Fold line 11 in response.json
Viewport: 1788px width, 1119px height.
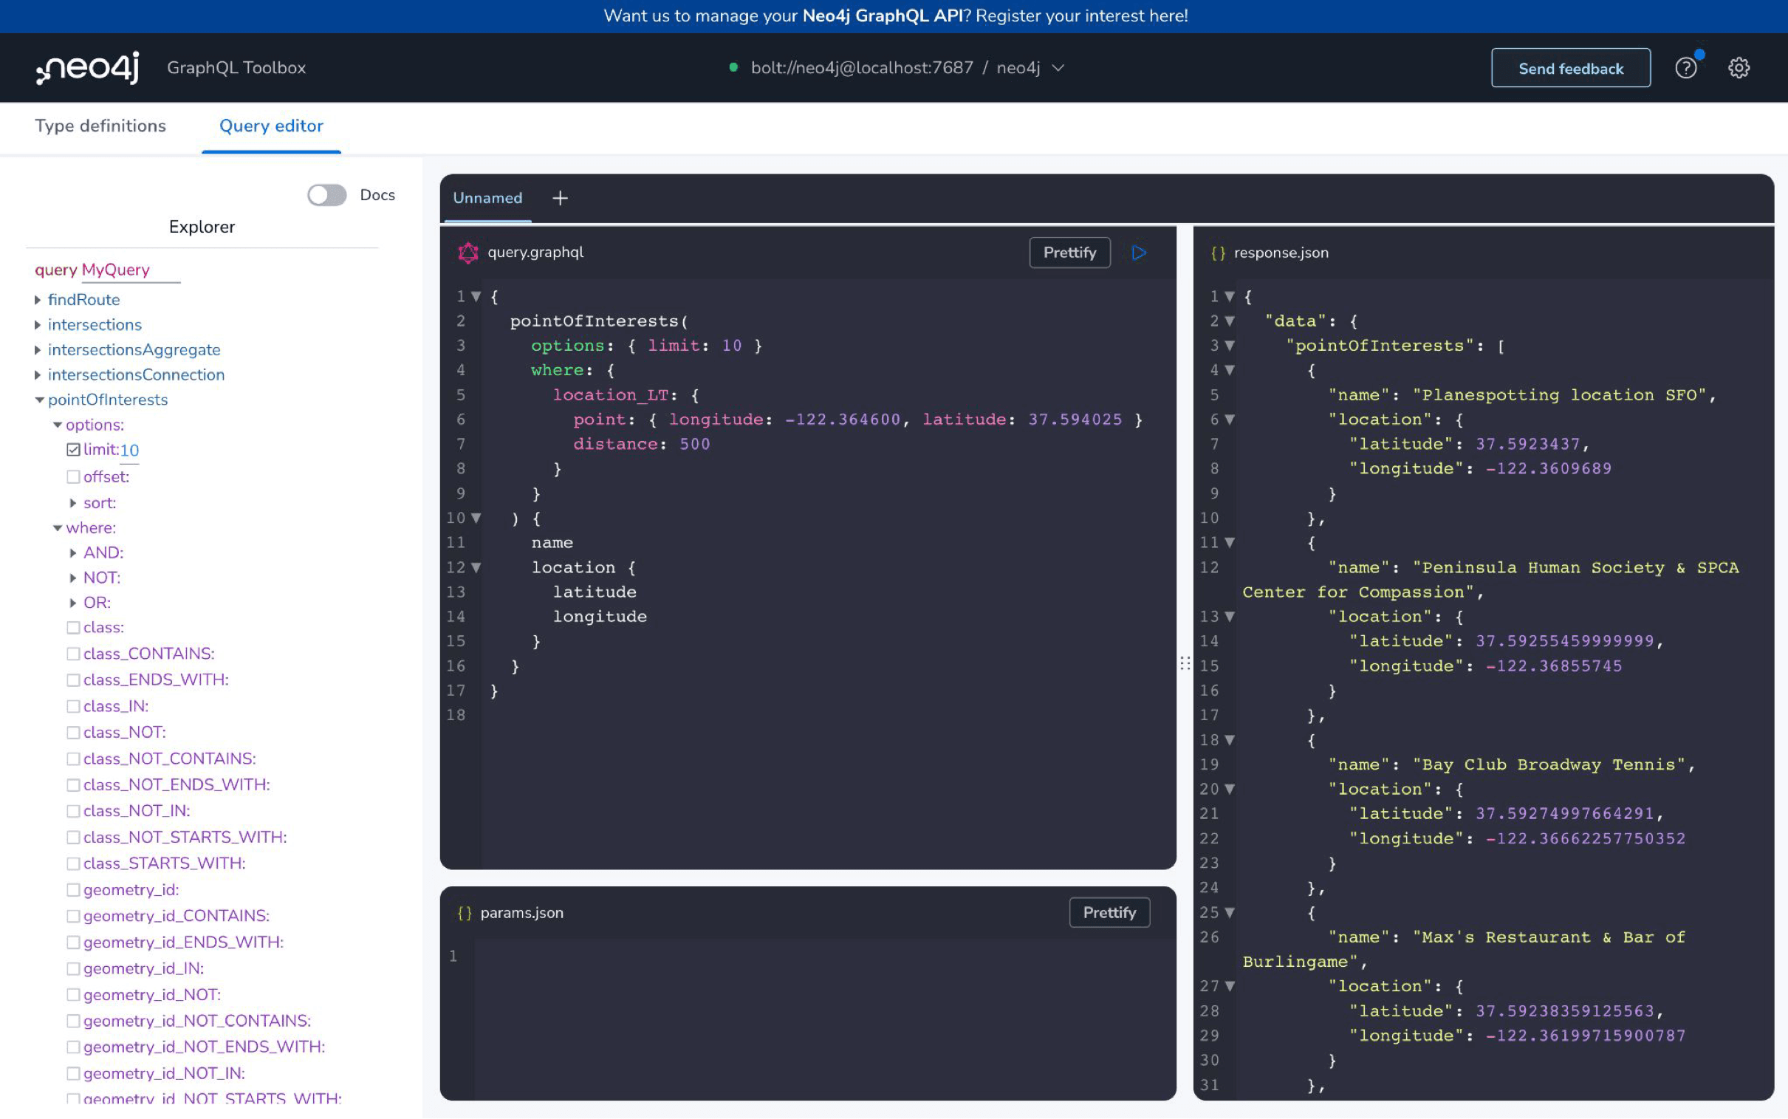[1230, 542]
